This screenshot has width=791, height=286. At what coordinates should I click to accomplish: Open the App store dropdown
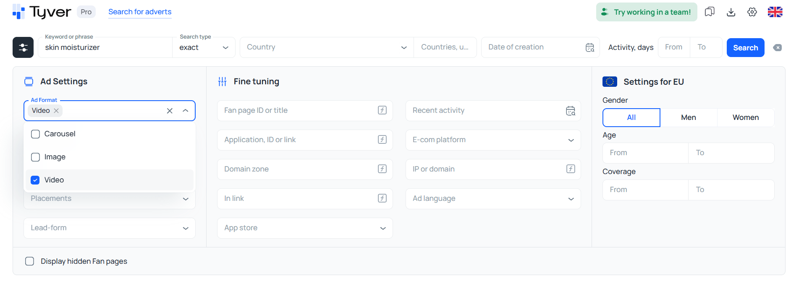[305, 228]
